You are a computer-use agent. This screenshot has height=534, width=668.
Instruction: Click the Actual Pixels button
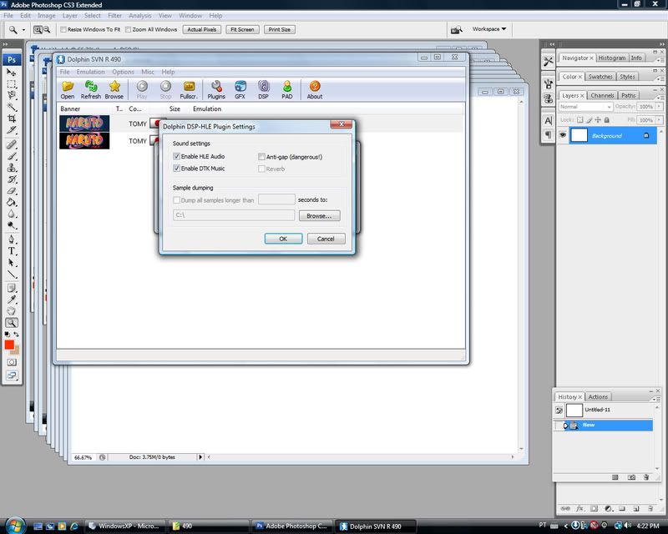click(201, 29)
